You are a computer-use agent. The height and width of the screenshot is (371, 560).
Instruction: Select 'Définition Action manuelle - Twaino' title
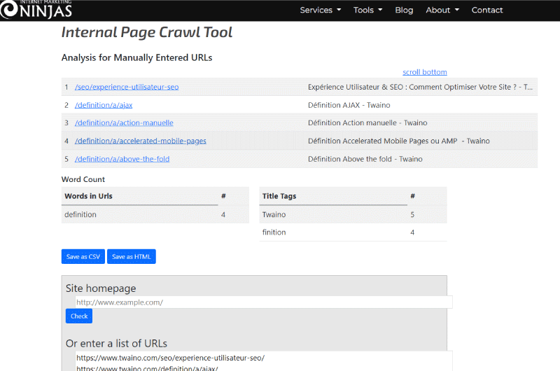click(x=367, y=122)
